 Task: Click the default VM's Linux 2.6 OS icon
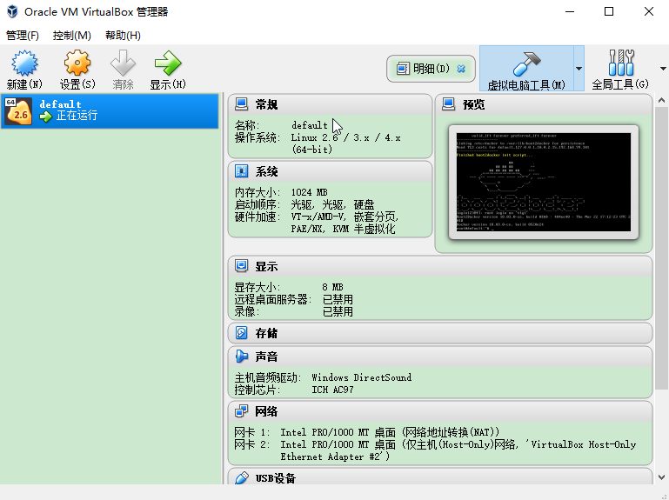(18, 111)
